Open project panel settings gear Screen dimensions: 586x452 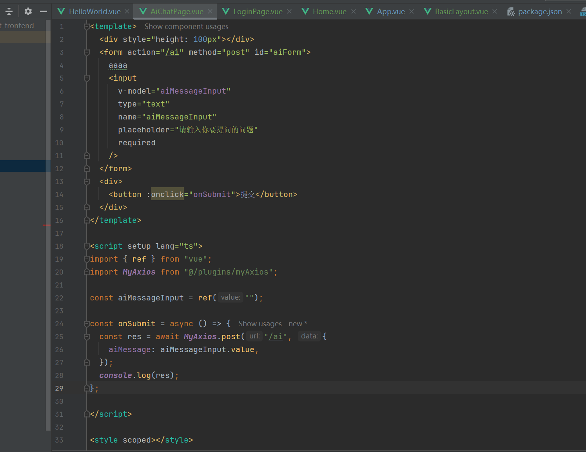tap(28, 11)
